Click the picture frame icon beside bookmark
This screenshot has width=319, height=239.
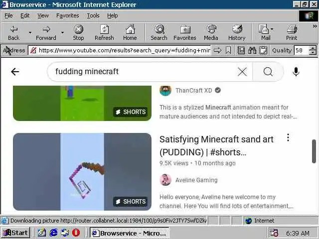tap(241, 50)
